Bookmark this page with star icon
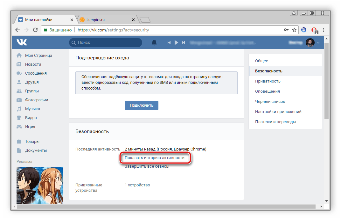Screen dimensions: 341x221 coord(294,30)
